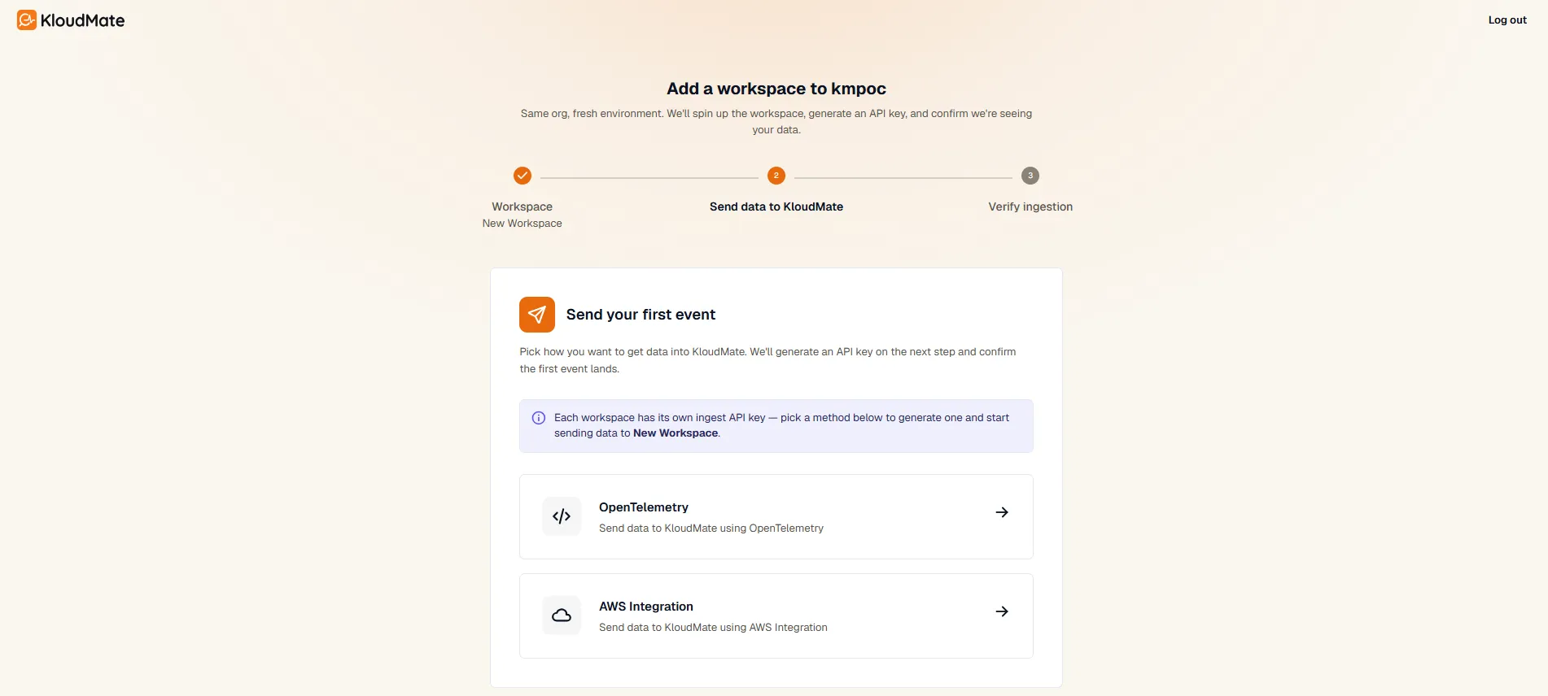
Task: Choose the AWS Integration heading
Action: point(646,607)
